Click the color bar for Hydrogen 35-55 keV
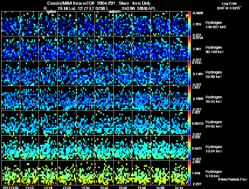Viewport: 249px width, 189px height. point(189,98)
